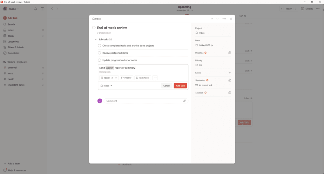Click the sub-task name 'Send weekly report or summary'
This screenshot has width=324, height=174.
point(117,68)
